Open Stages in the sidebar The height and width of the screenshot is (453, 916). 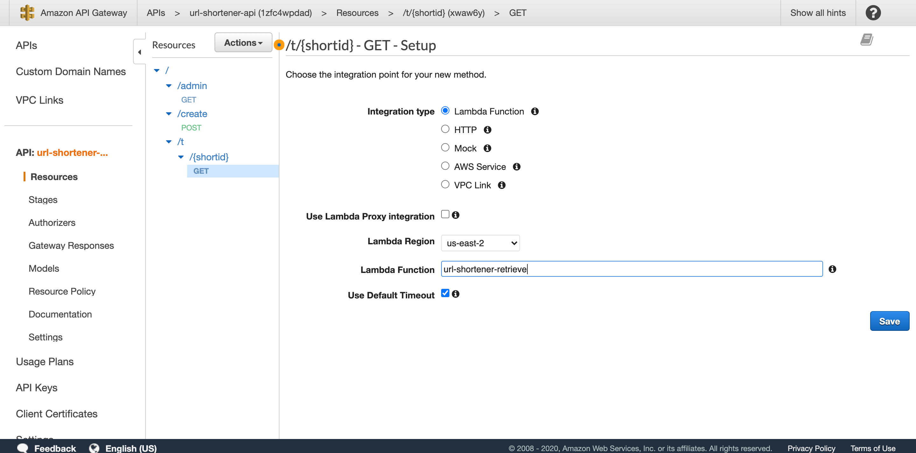click(x=43, y=199)
